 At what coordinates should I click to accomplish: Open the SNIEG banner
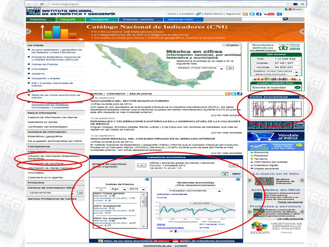coord(276,126)
